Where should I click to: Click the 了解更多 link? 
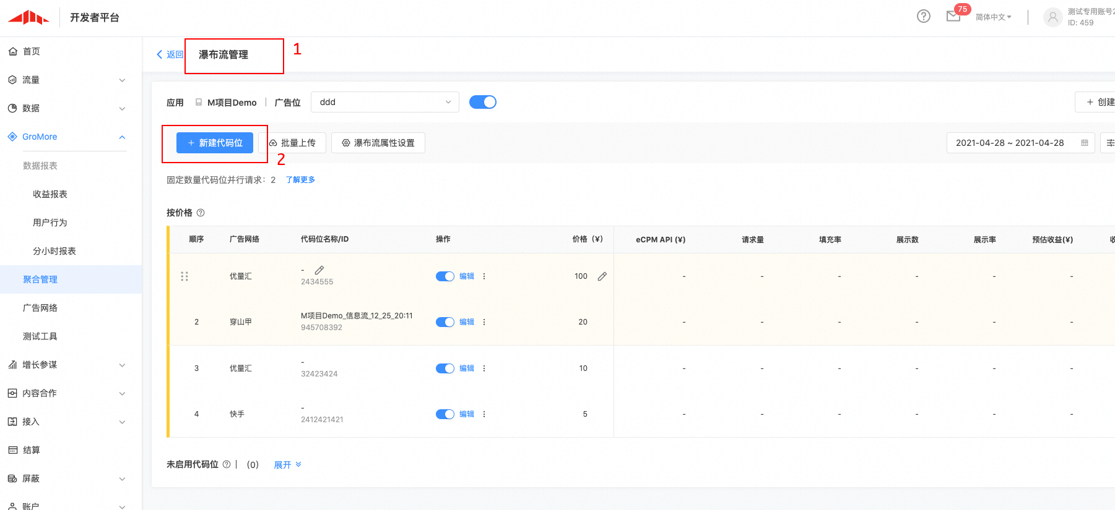(300, 180)
